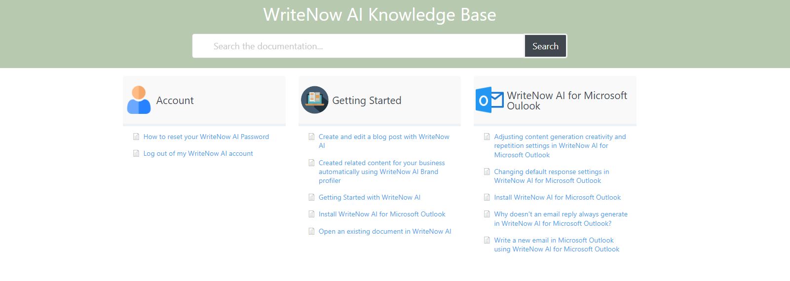Open the Account category heading
This screenshot has width=790, height=281.
pyautogui.click(x=175, y=101)
